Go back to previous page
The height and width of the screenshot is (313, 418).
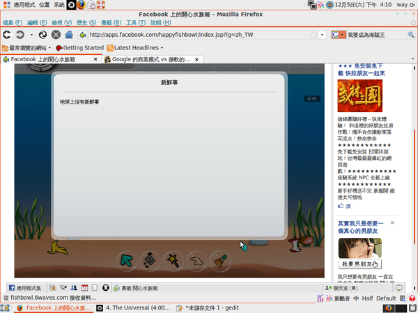(x=7, y=35)
